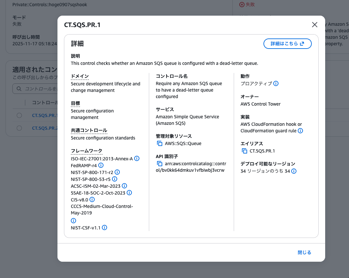Open NIST-SP-800-171-r2 info tooltip icon
This screenshot has width=349, height=278.
coord(117,172)
